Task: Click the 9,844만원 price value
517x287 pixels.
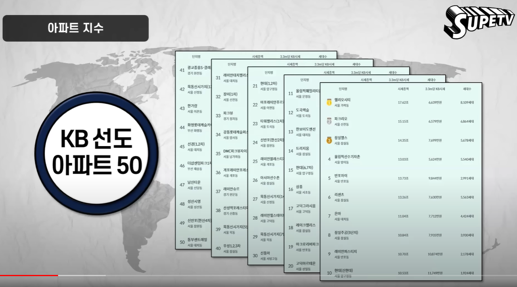Action: (435, 178)
